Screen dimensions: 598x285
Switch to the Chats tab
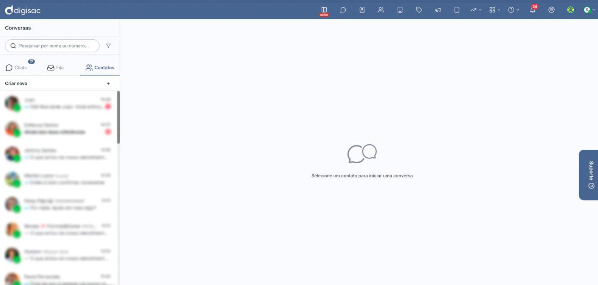click(x=16, y=68)
